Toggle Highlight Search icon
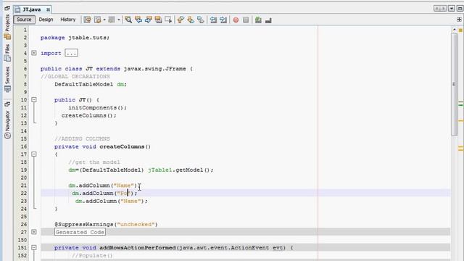The image size is (464, 261). click(x=158, y=20)
